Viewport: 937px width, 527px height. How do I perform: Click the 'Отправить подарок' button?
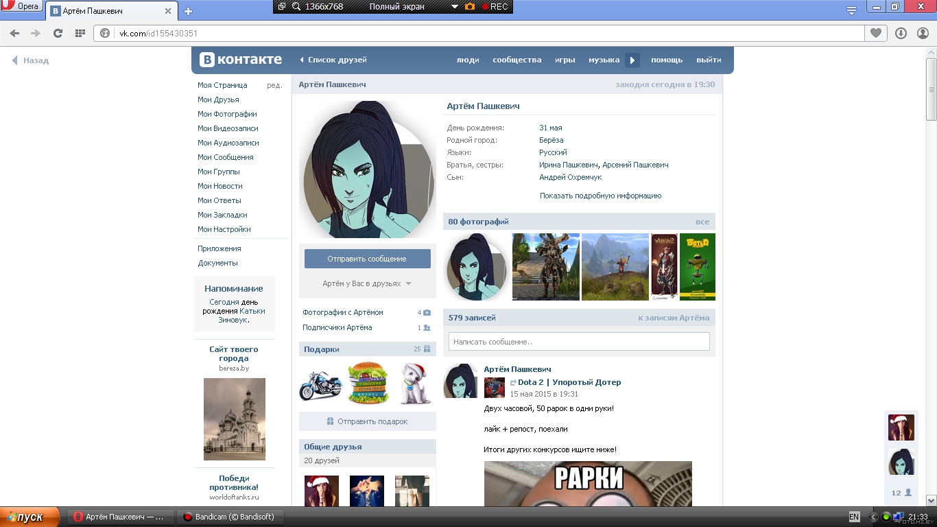pyautogui.click(x=367, y=421)
